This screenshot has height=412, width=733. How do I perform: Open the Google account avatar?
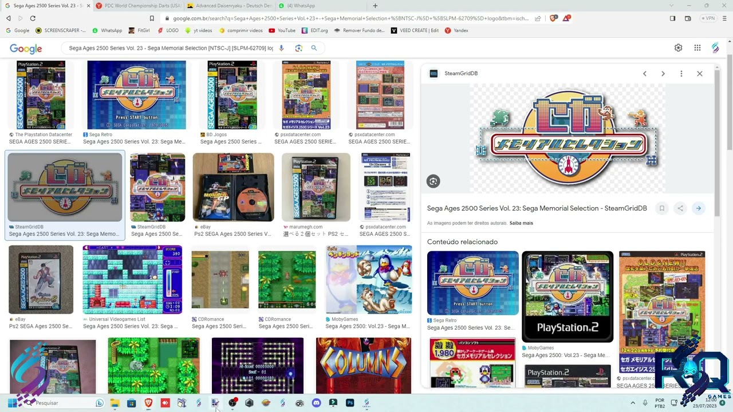pyautogui.click(x=716, y=48)
